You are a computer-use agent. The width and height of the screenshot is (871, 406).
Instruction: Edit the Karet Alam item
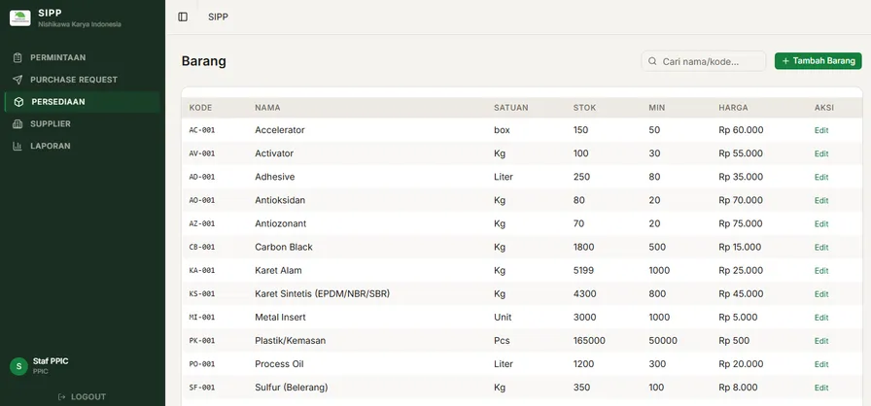point(821,271)
